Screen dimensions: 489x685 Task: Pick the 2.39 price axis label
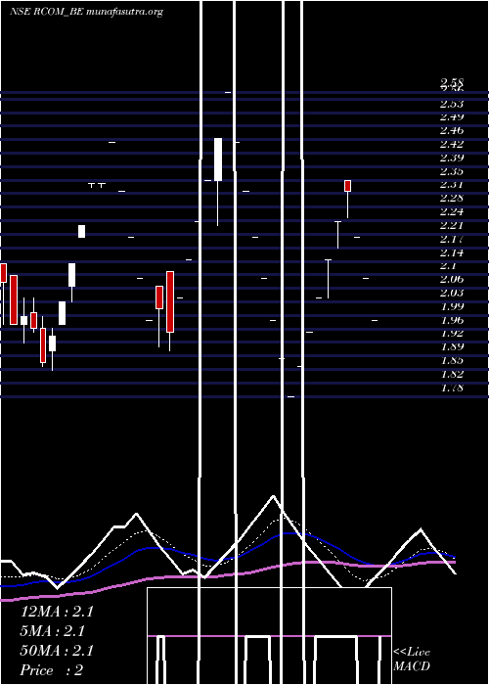point(452,158)
